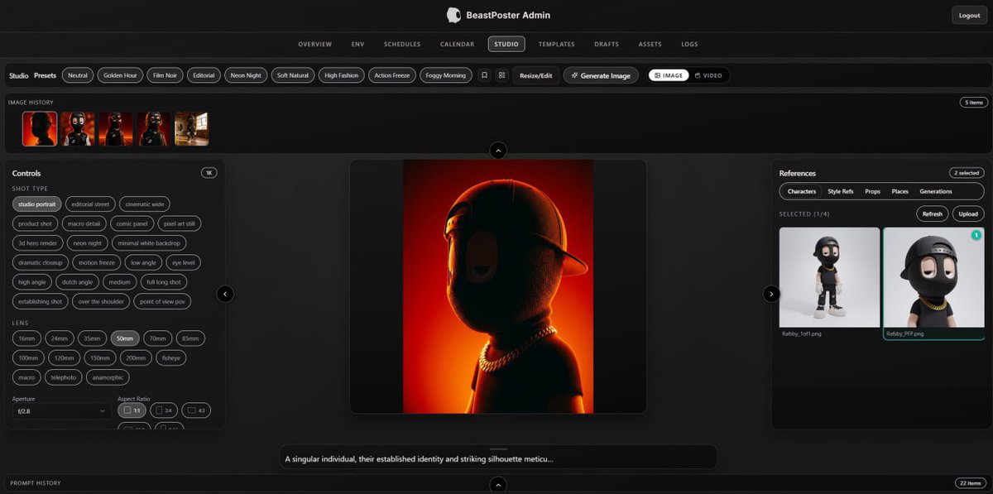This screenshot has width=993, height=494.
Task: Select the 50mm lens chip
Action: 125,338
